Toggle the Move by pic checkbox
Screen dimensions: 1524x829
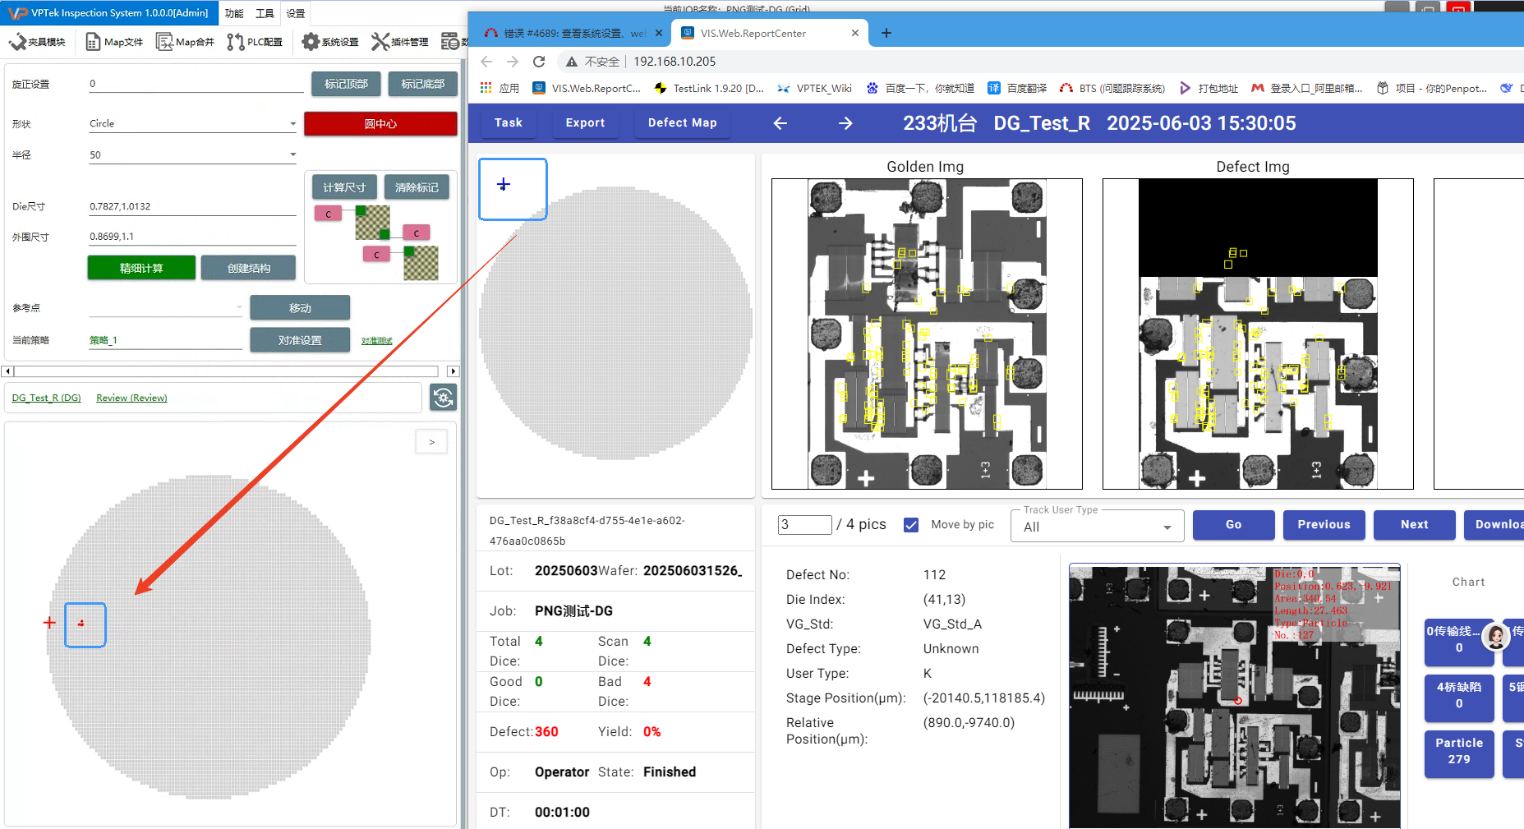coord(911,524)
